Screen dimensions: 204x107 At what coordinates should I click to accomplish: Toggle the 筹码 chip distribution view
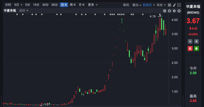pos(126,5)
